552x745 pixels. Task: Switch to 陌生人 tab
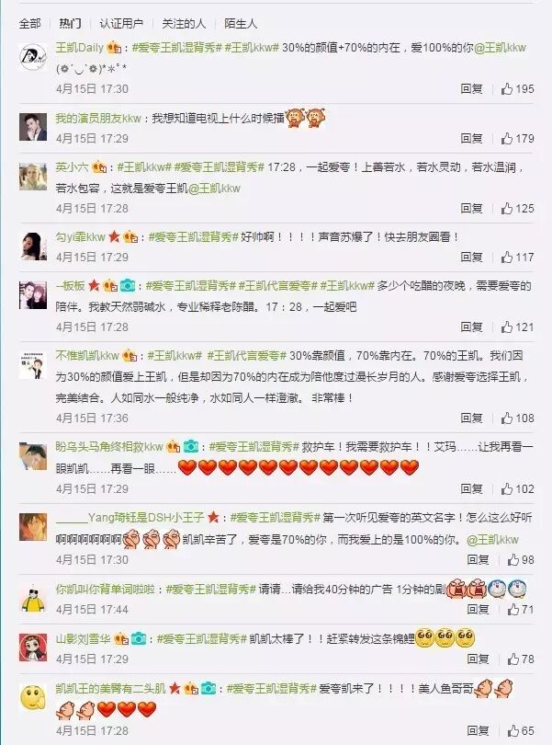point(240,23)
